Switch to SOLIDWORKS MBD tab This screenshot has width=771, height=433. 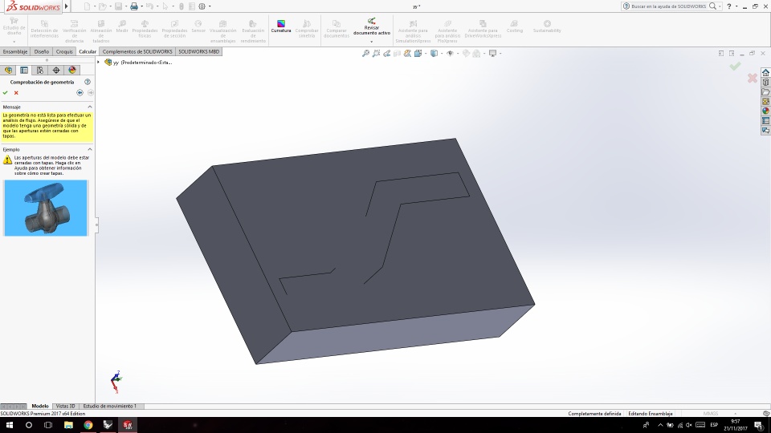[198, 51]
